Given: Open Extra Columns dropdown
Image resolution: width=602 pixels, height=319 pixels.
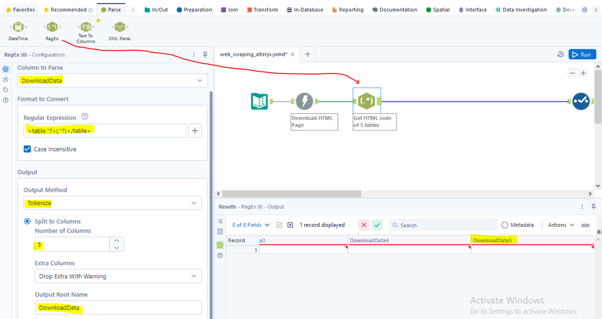Looking at the screenshot, I should click(118, 276).
